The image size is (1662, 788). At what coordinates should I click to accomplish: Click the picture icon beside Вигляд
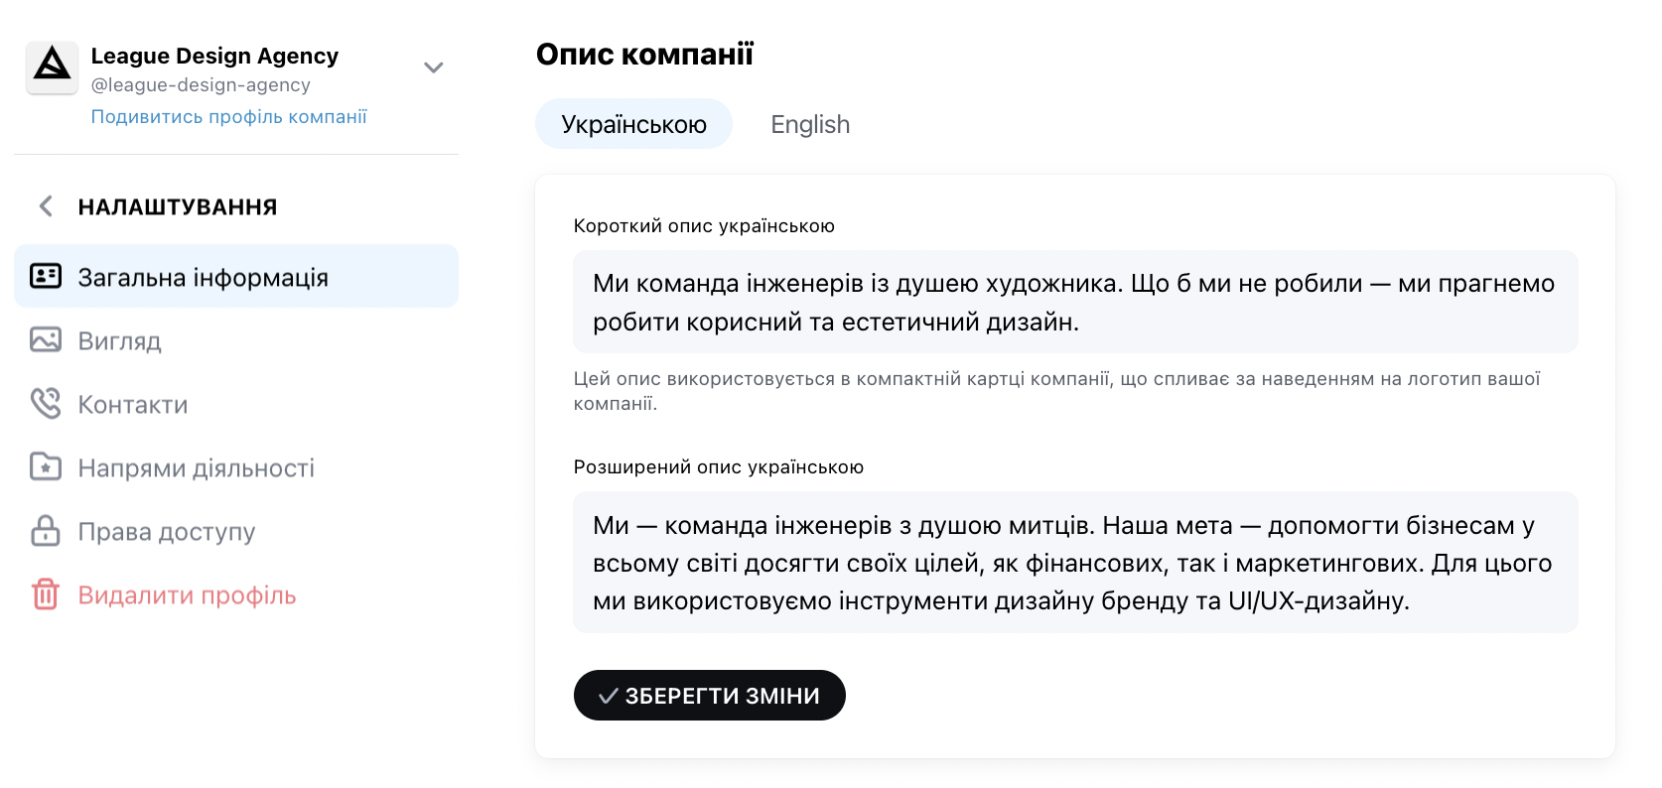(46, 340)
